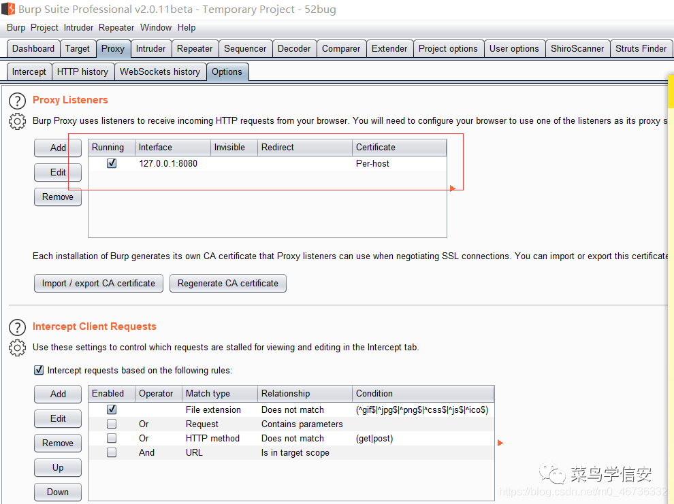
Task: Toggle Running checkbox for 127.0.0.1:8080 listener
Action: [112, 163]
